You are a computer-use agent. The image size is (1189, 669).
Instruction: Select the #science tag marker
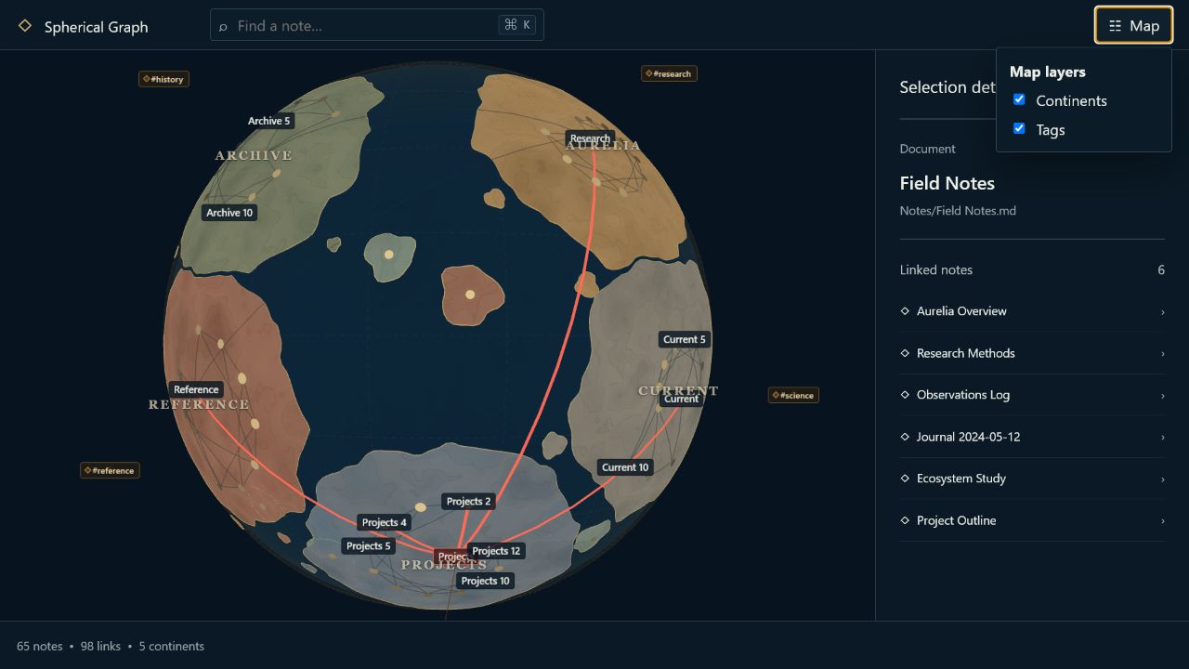[x=793, y=395]
